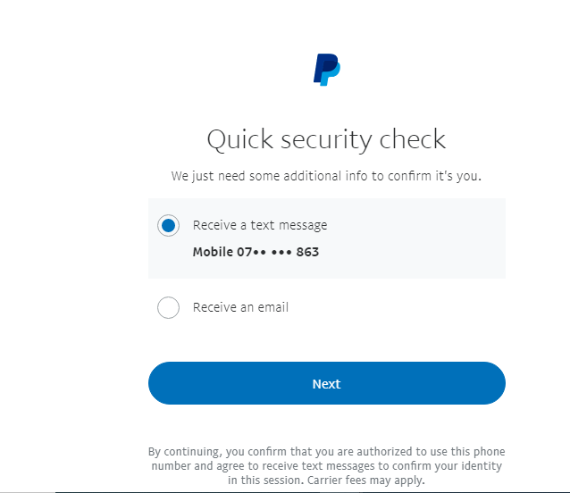Click the "Receive a text message" label

pyautogui.click(x=260, y=225)
